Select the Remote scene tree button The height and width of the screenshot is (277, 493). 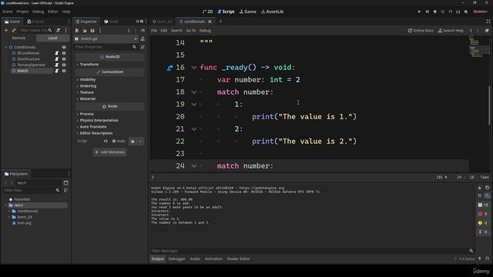pos(18,38)
